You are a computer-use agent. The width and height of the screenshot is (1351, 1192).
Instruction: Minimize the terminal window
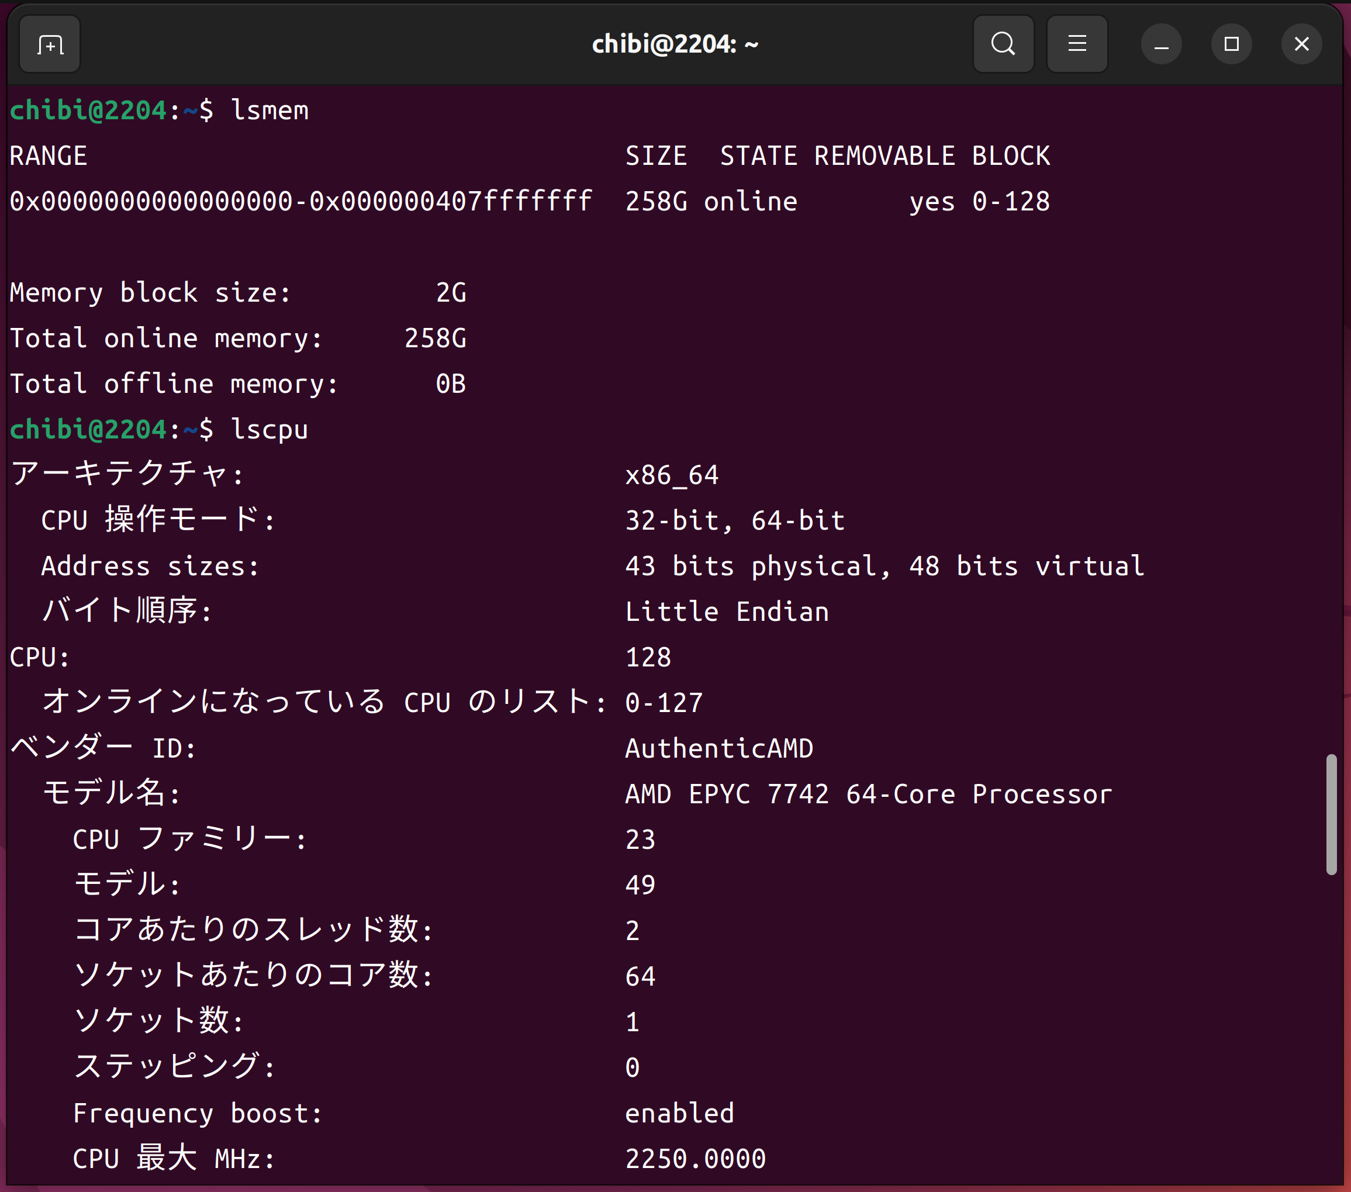point(1160,44)
